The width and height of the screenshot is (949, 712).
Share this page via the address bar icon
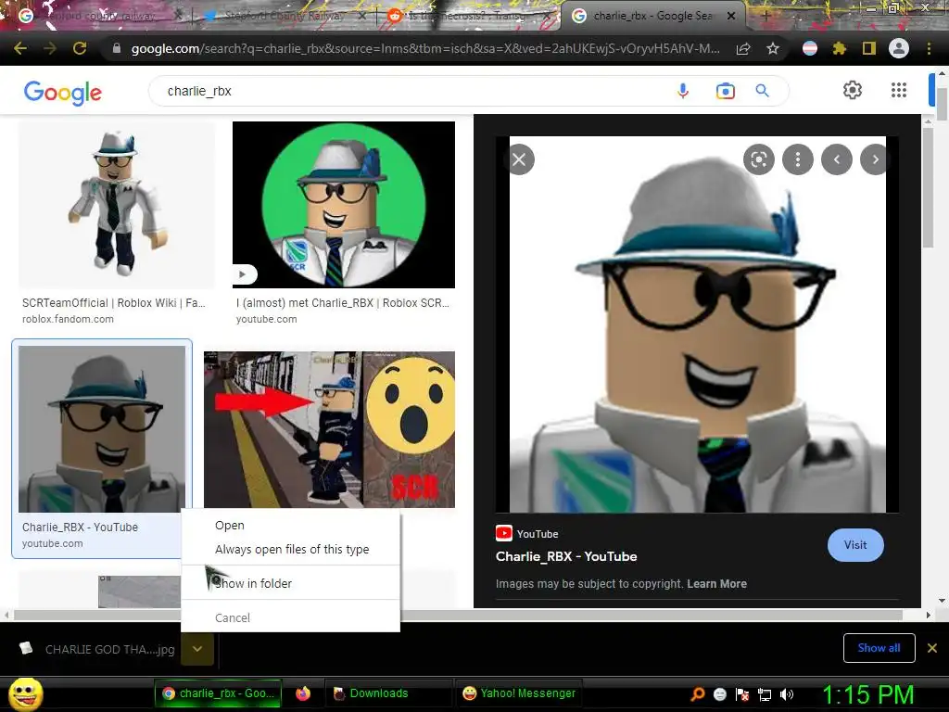pyautogui.click(x=743, y=49)
